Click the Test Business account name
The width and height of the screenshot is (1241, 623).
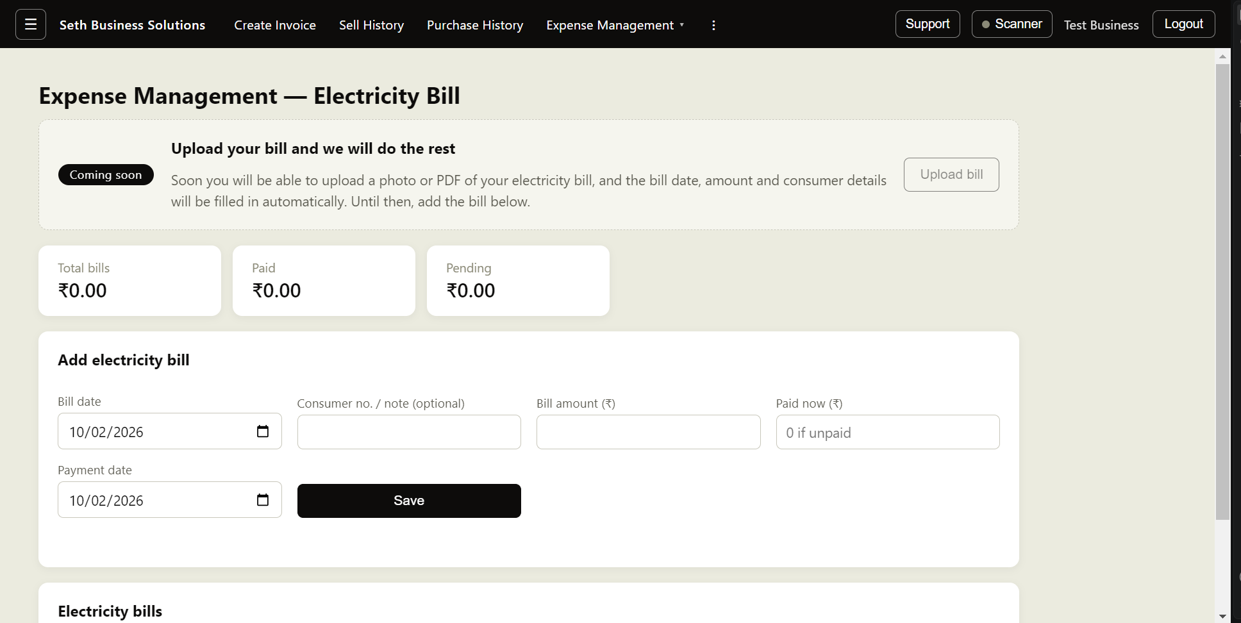tap(1101, 25)
